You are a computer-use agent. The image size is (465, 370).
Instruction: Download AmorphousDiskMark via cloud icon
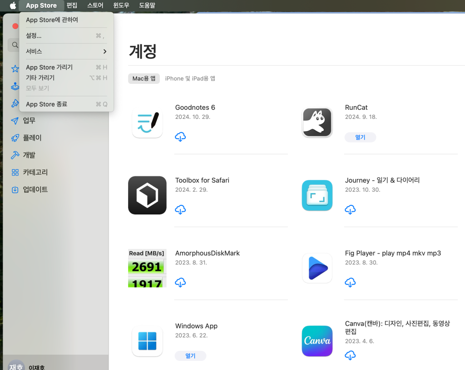click(180, 282)
